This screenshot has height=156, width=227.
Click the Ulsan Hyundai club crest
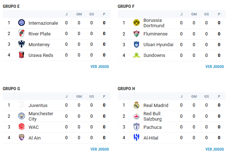(136, 45)
